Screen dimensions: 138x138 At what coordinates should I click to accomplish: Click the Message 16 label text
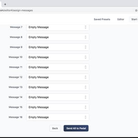[16, 117]
